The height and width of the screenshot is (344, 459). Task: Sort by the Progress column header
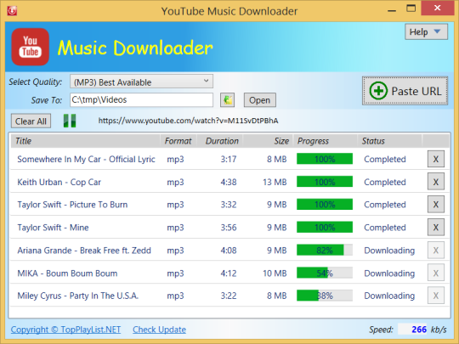(326, 141)
